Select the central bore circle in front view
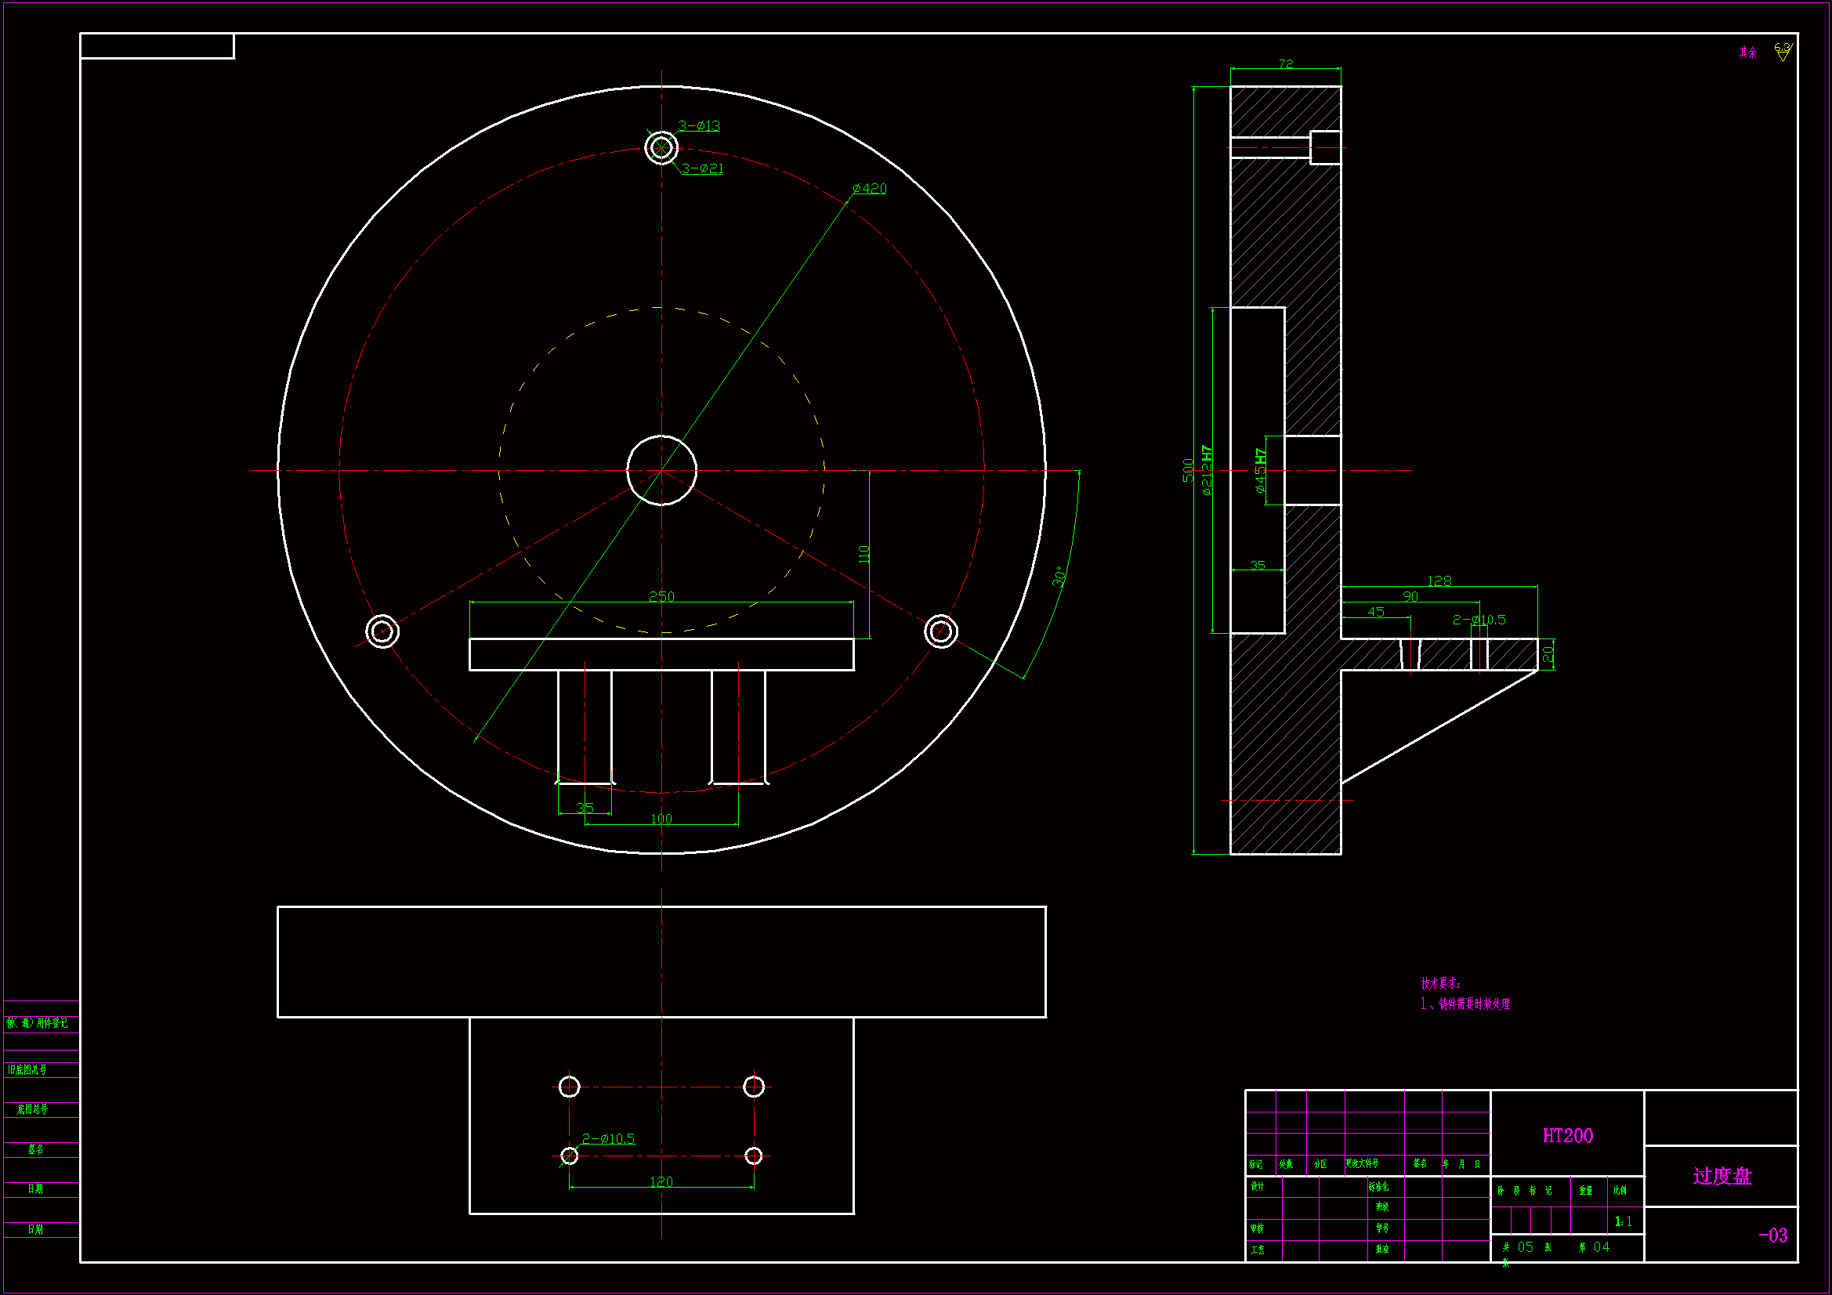The width and height of the screenshot is (1832, 1295). [661, 471]
